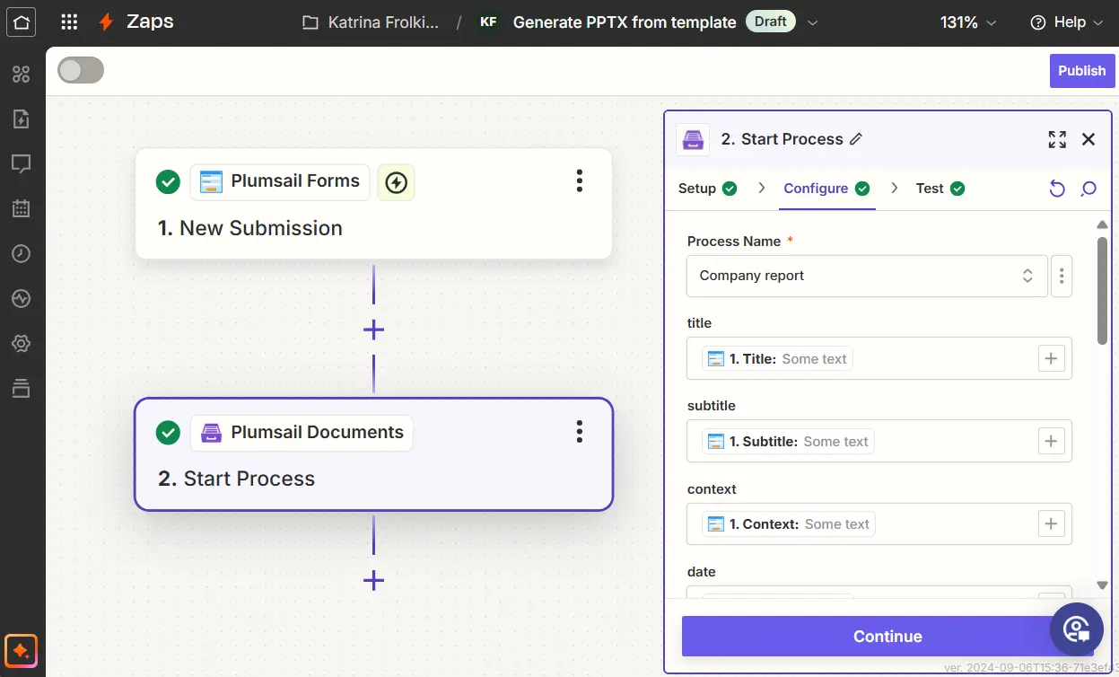Open the calendar icon in sidebar
The width and height of the screenshot is (1119, 677).
pyautogui.click(x=22, y=209)
